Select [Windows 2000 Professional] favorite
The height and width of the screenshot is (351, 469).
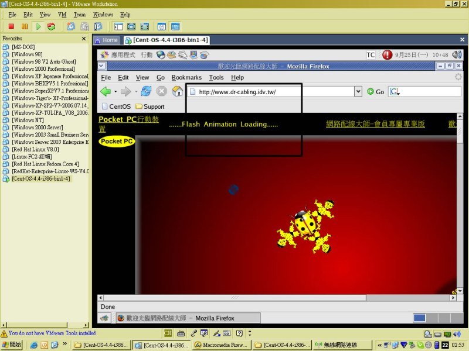point(43,68)
